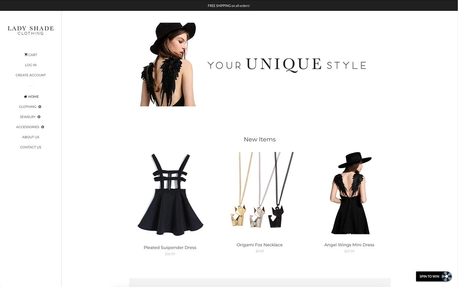The image size is (458, 287).
Task: Go to the Log In page
Action: click(31, 65)
